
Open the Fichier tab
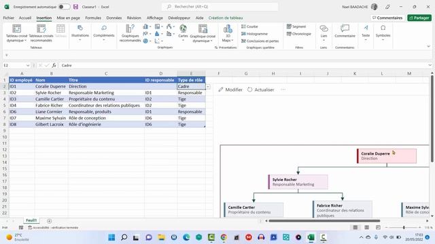click(9, 18)
